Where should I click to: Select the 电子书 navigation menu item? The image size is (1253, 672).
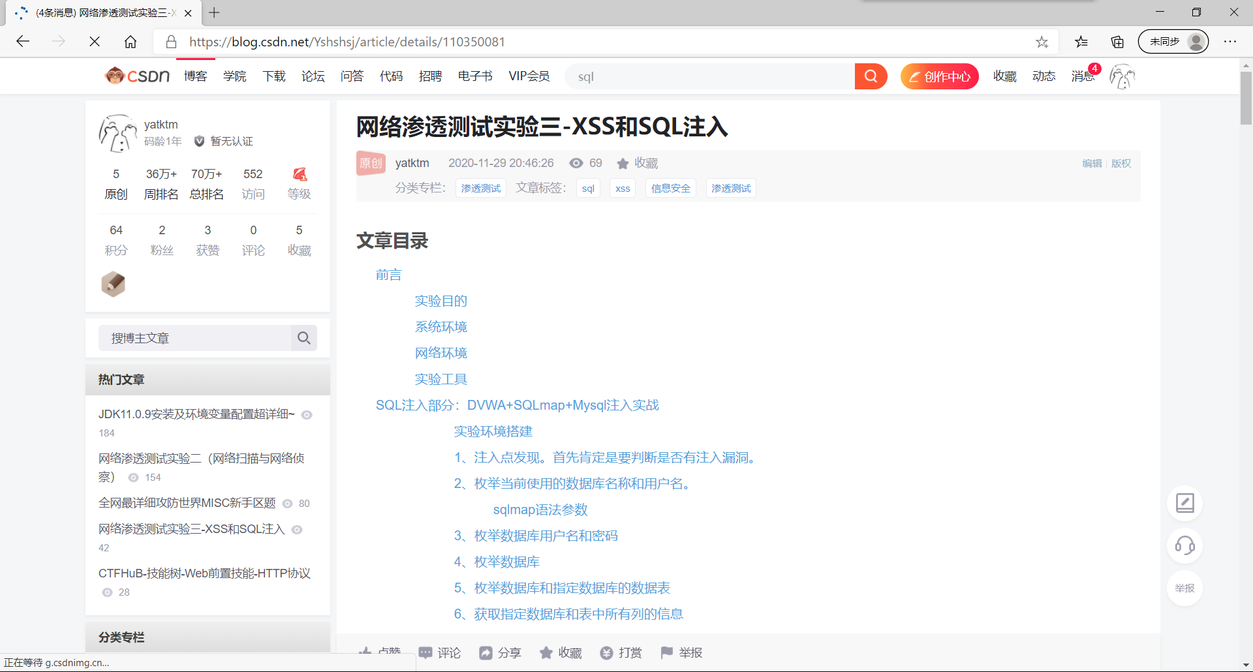474,76
